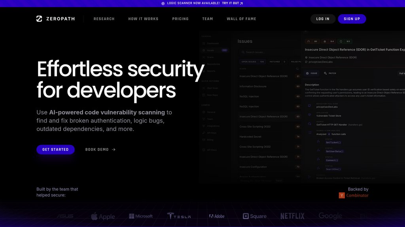Open the Wall of Fame page
The height and width of the screenshot is (227, 405).
click(241, 19)
